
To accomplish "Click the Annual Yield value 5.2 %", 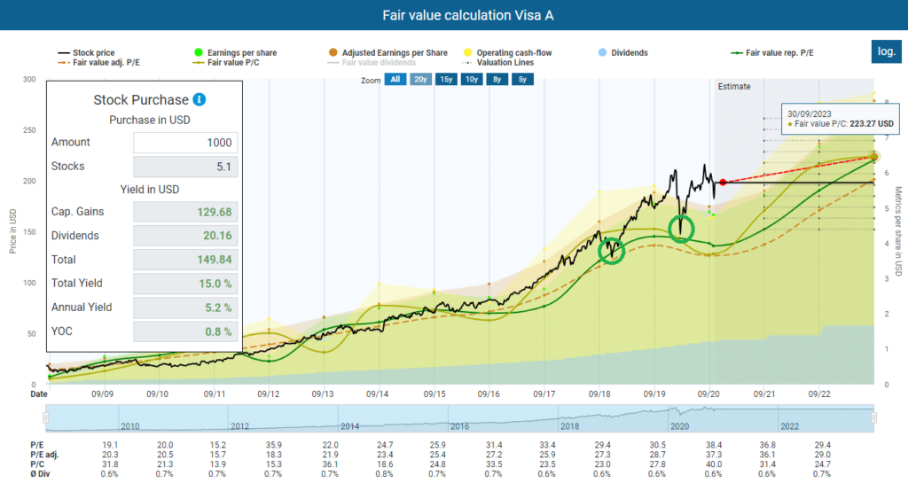I will [185, 308].
